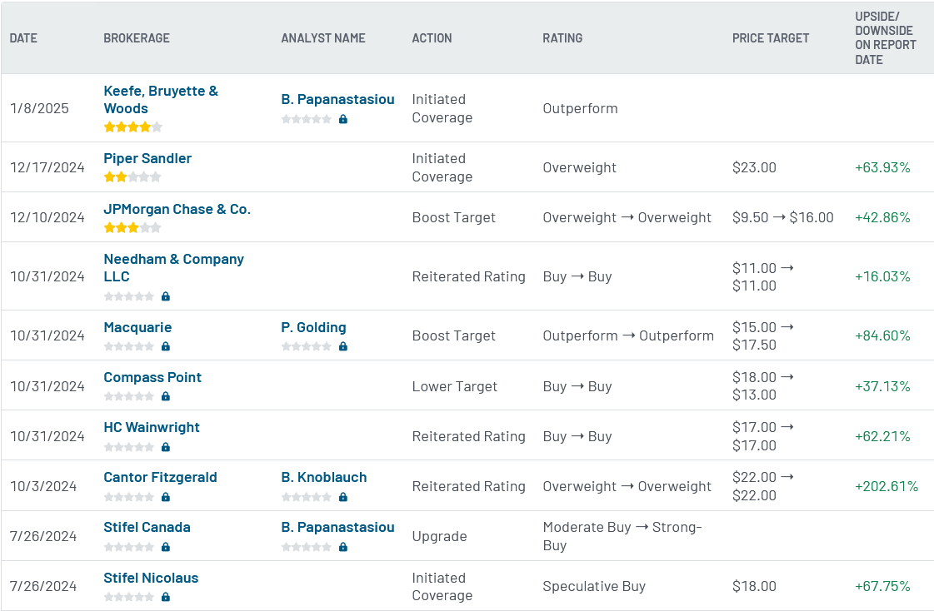This screenshot has height=611, width=934.
Task: Click the grey stars under Stifel Canada brokerage
Action: 128,547
